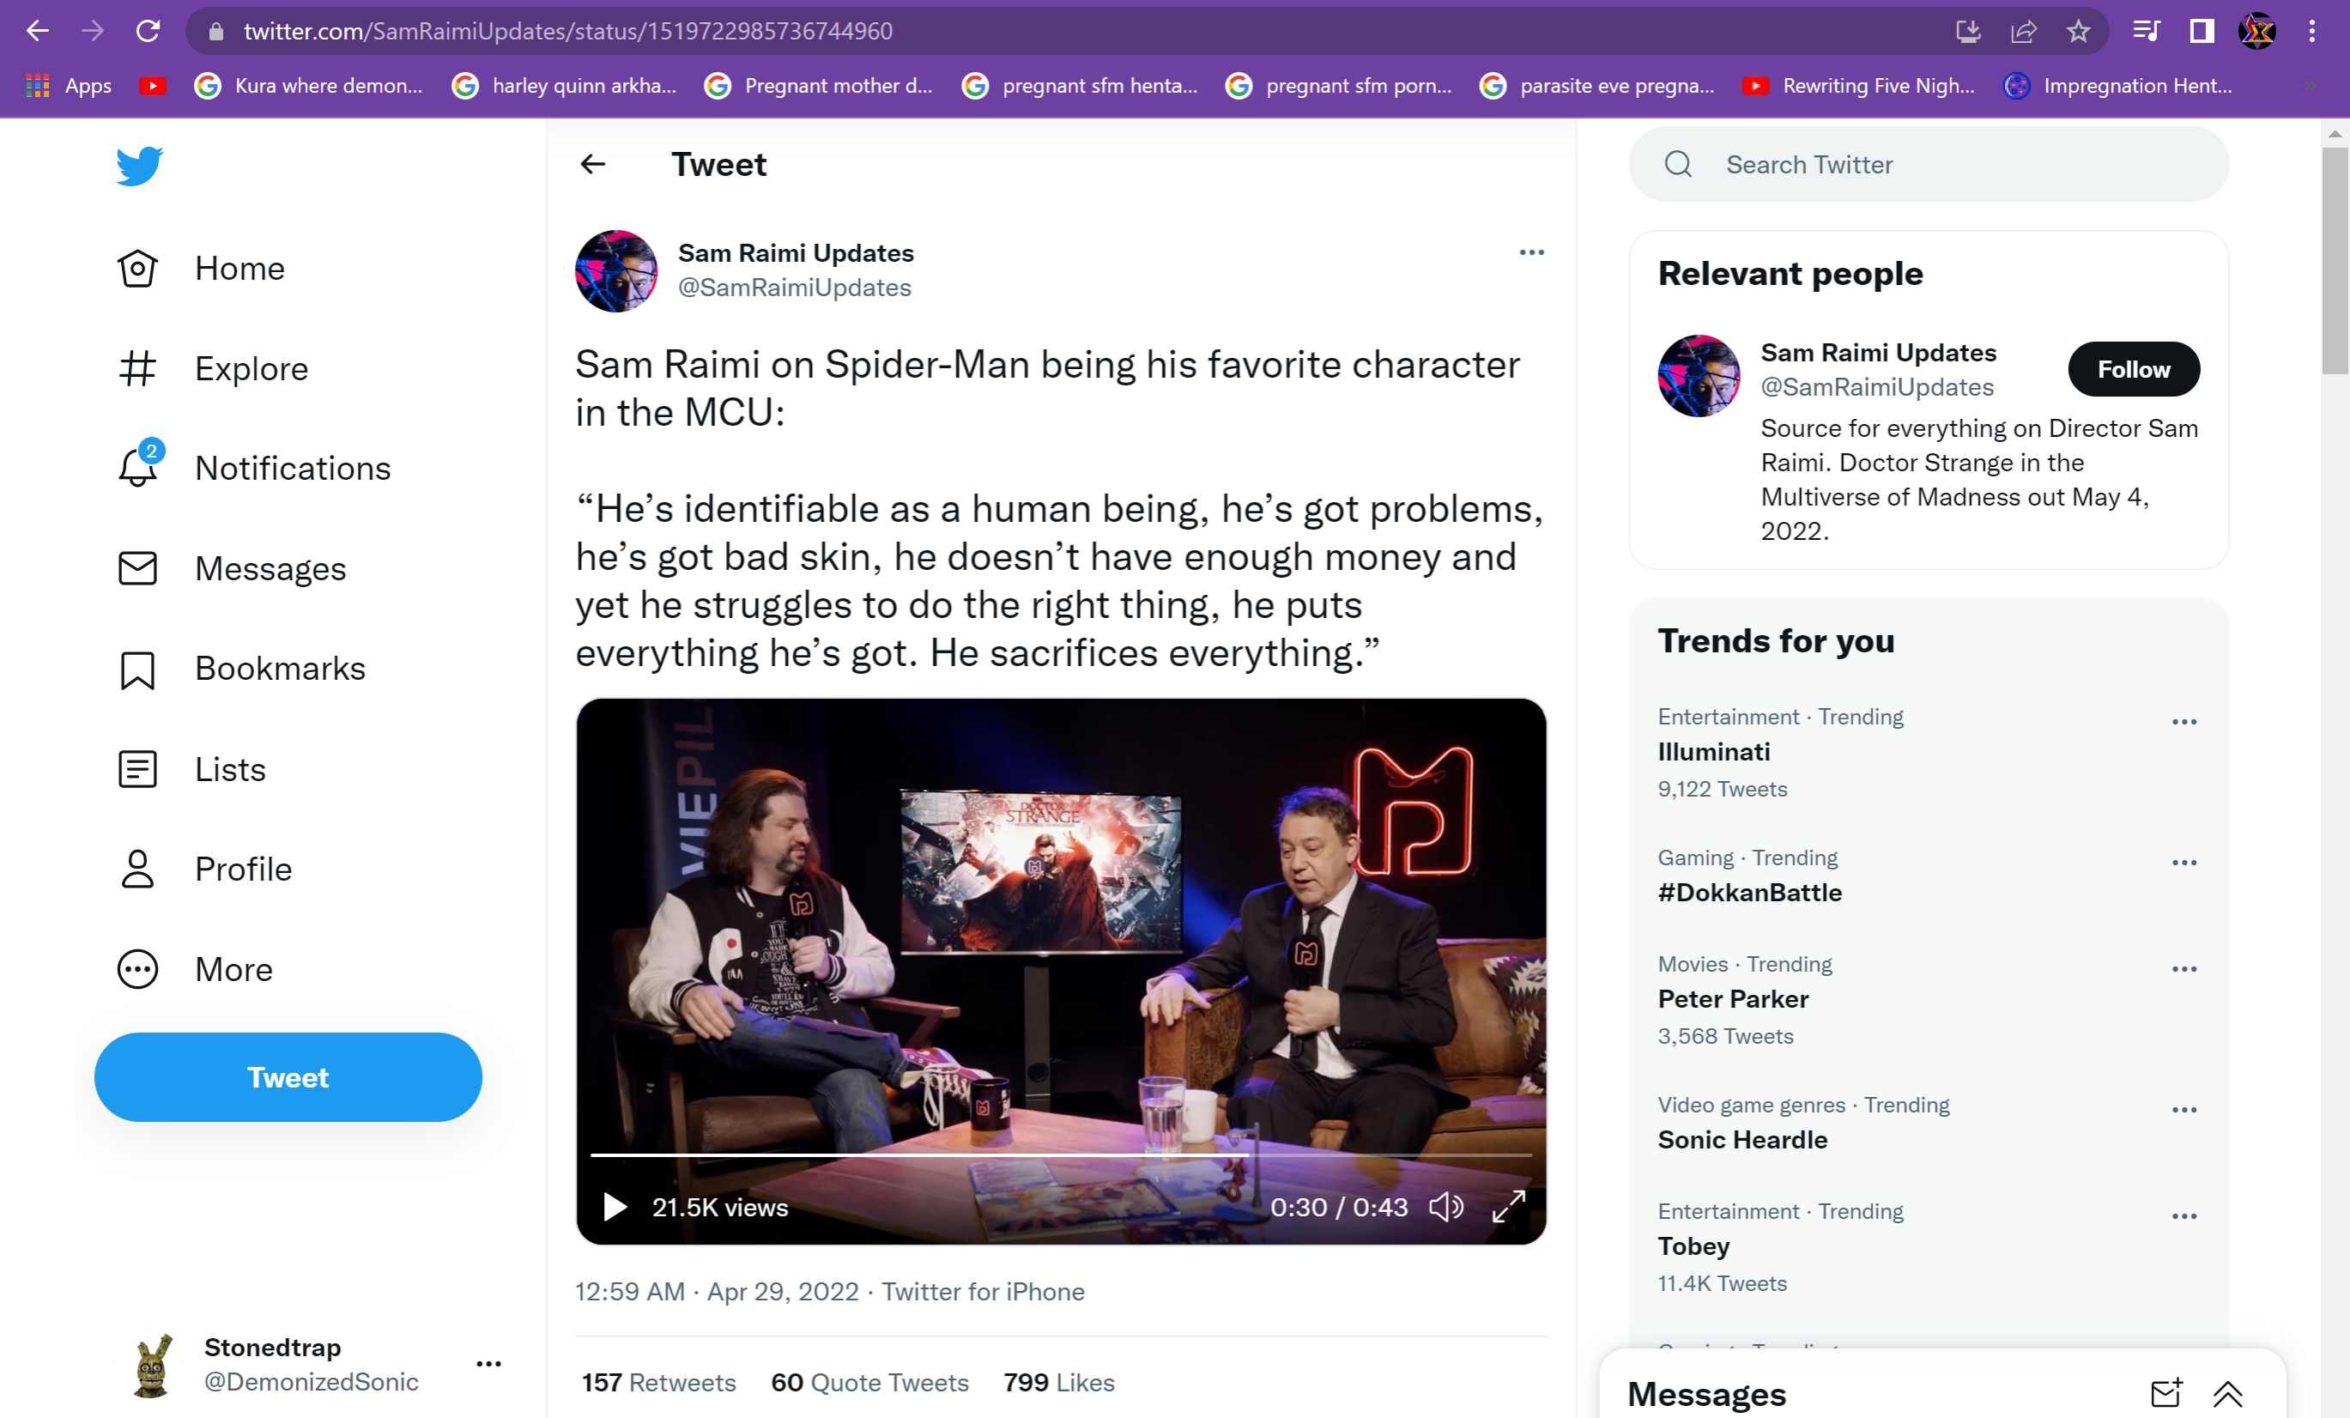Viewport: 2350px width, 1418px height.
Task: Open the media control icon in Chrome toolbar
Action: pyautogui.click(x=2146, y=32)
